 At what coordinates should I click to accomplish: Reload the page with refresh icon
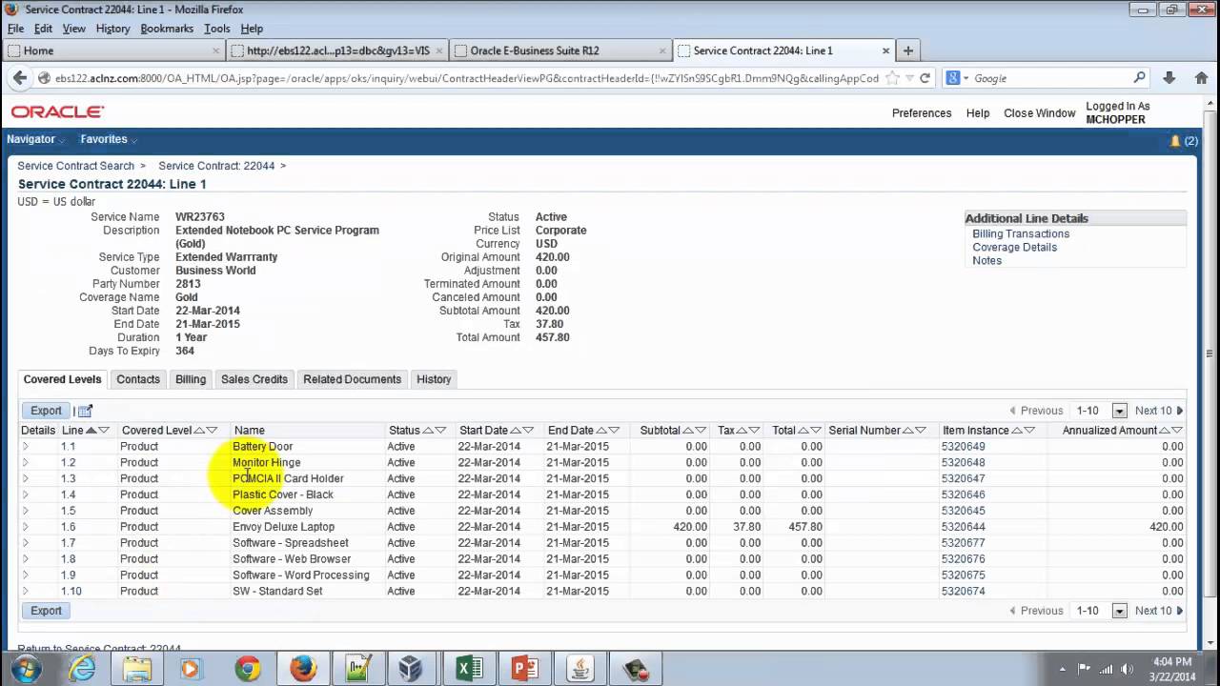click(925, 78)
